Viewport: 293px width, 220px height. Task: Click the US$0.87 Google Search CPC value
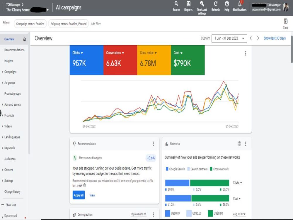click(176, 213)
